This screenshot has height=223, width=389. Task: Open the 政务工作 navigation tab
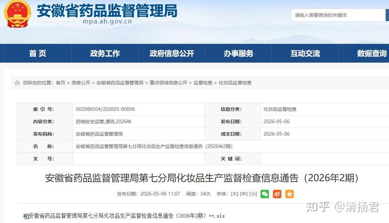tap(105, 53)
